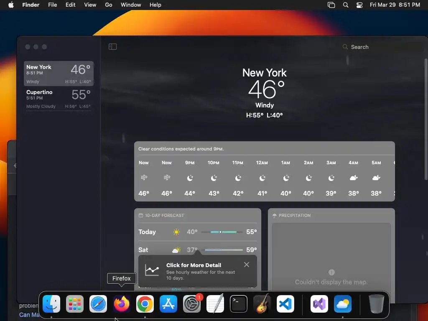The width and height of the screenshot is (428, 321).
Task: Open Trash from the Dock
Action: (x=377, y=304)
